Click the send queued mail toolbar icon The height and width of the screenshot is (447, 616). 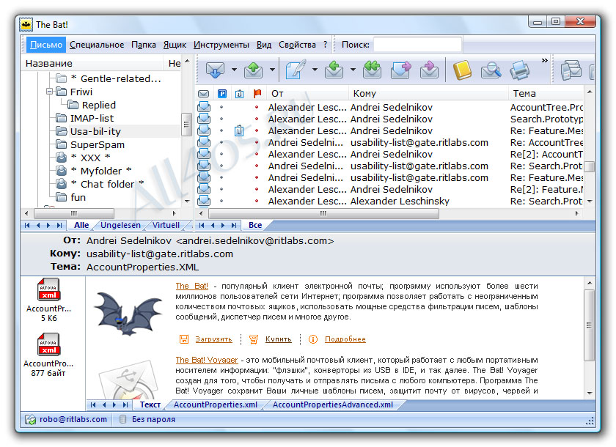pos(254,70)
